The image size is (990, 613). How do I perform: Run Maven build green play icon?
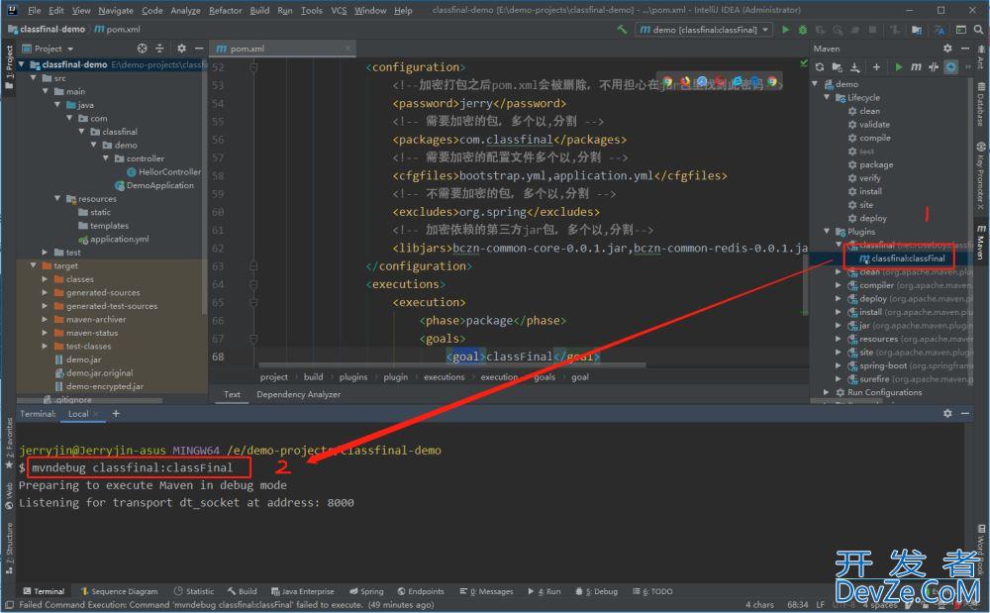coord(898,67)
